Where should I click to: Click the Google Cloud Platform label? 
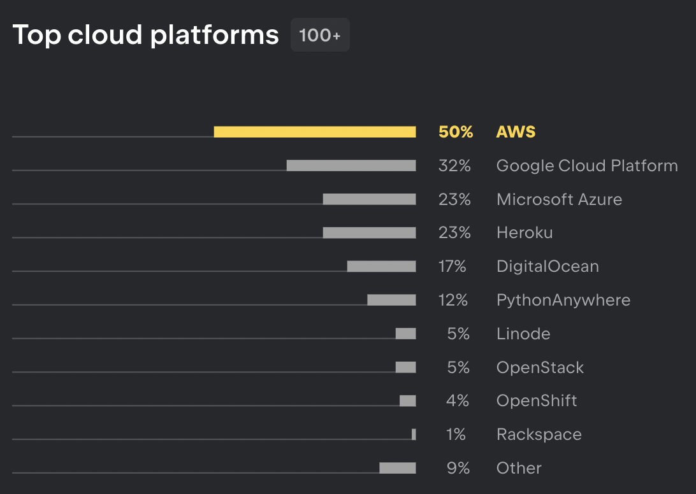point(587,166)
